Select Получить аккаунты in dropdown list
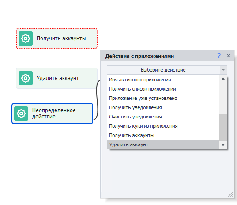The width and height of the screenshot is (237, 205). click(x=163, y=135)
